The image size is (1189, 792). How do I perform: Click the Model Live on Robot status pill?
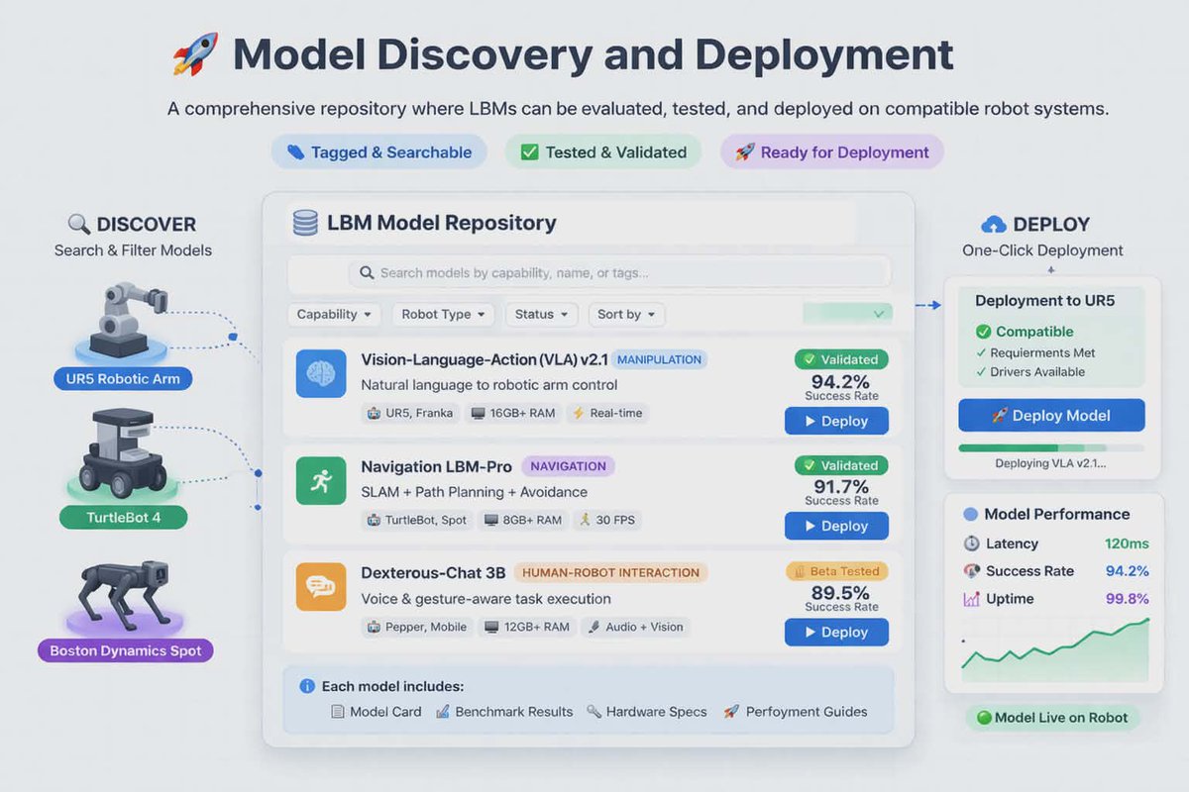1052,718
